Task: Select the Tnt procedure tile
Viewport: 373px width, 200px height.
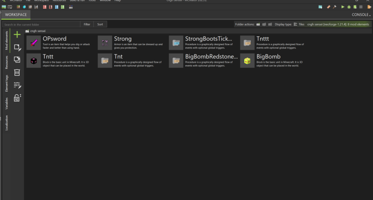Action: (x=132, y=60)
